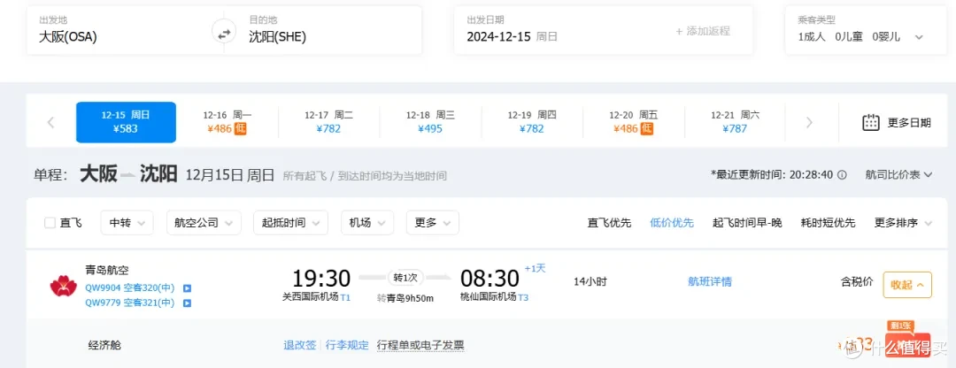Click flight number QW9779 空客321(中)
Viewport: 956px width, 368px height.
pyautogui.click(x=130, y=303)
